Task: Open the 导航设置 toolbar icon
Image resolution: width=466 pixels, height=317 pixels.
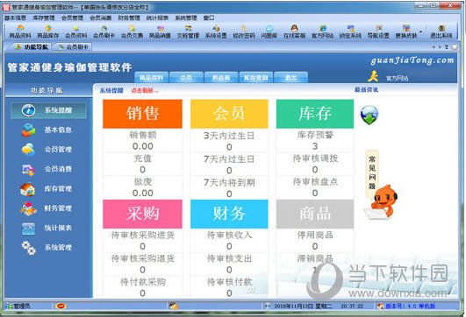Action: tap(378, 32)
